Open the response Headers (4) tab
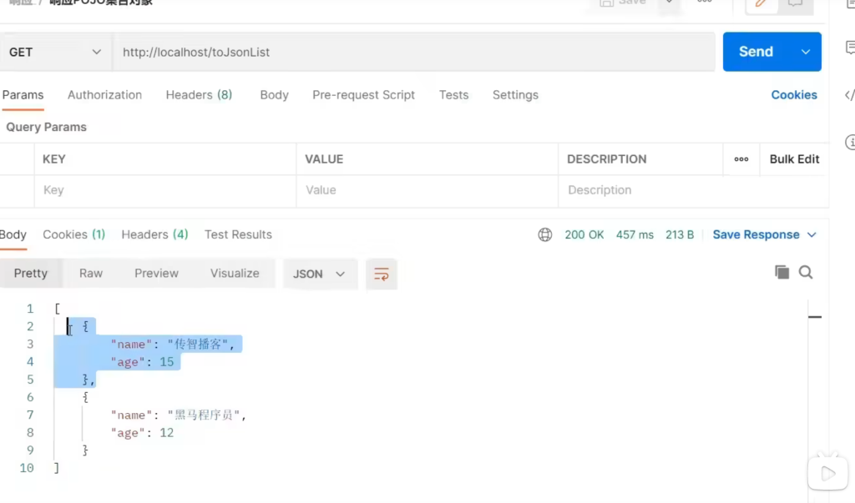Viewport: 855px width, 503px height. (x=154, y=234)
